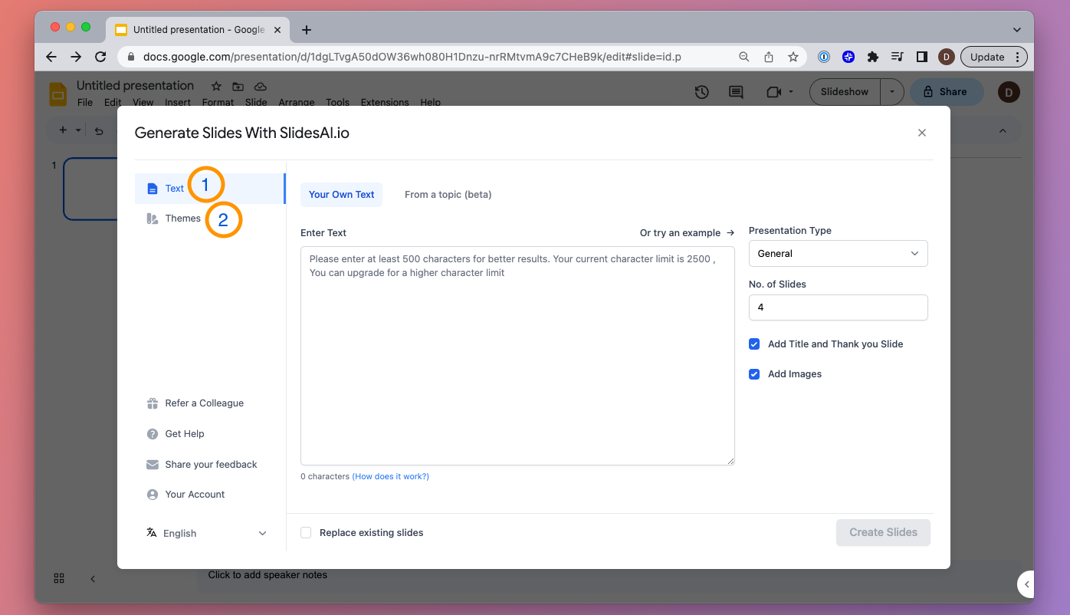The height and width of the screenshot is (615, 1070).
Task: Open the File menu
Action: pyautogui.click(x=85, y=102)
